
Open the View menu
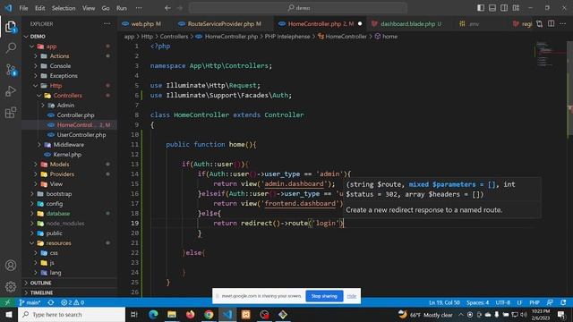click(x=89, y=8)
